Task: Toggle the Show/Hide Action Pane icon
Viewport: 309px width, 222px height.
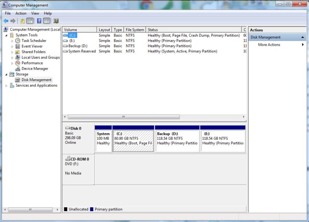Action: (x=46, y=21)
